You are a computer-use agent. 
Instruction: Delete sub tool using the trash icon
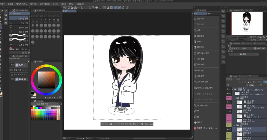[29, 53]
